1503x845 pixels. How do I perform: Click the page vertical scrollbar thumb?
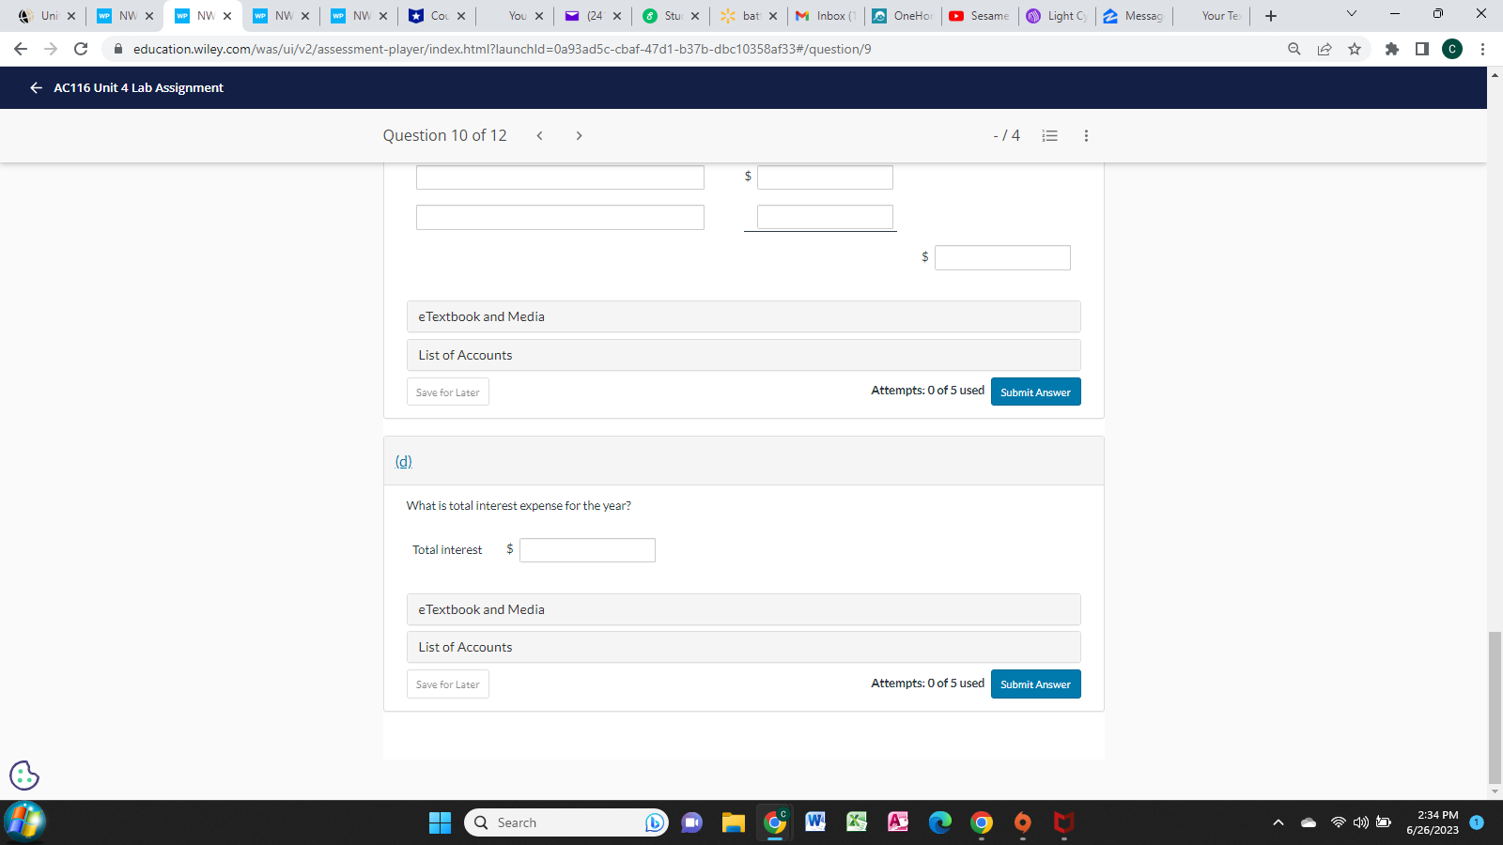coord(1495,709)
